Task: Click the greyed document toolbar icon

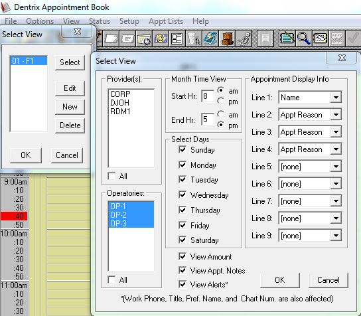Action: tap(265, 39)
